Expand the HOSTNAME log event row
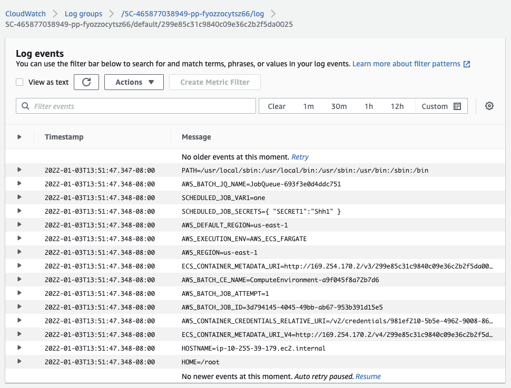 [x=19, y=348]
